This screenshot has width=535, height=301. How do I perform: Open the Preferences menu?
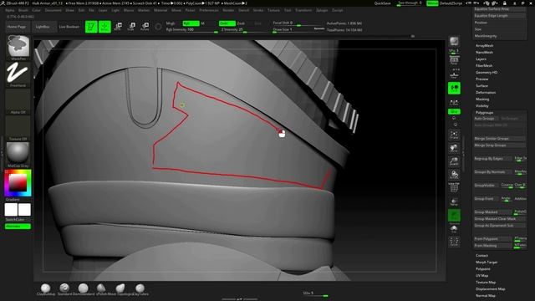coord(209,10)
